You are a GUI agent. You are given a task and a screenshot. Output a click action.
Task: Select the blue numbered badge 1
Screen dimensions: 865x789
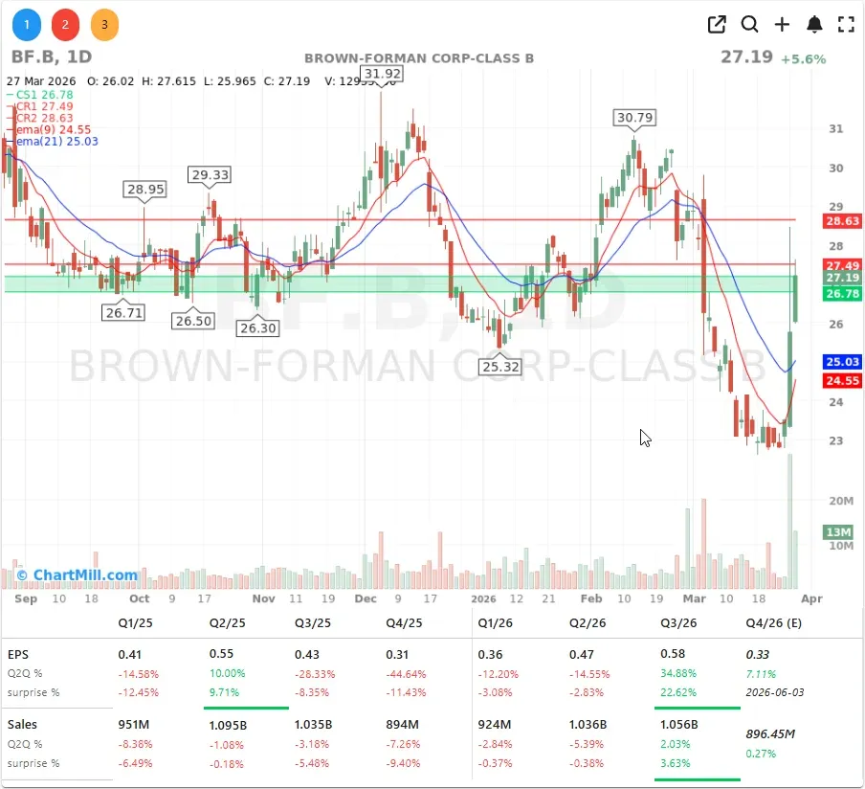coord(26,24)
